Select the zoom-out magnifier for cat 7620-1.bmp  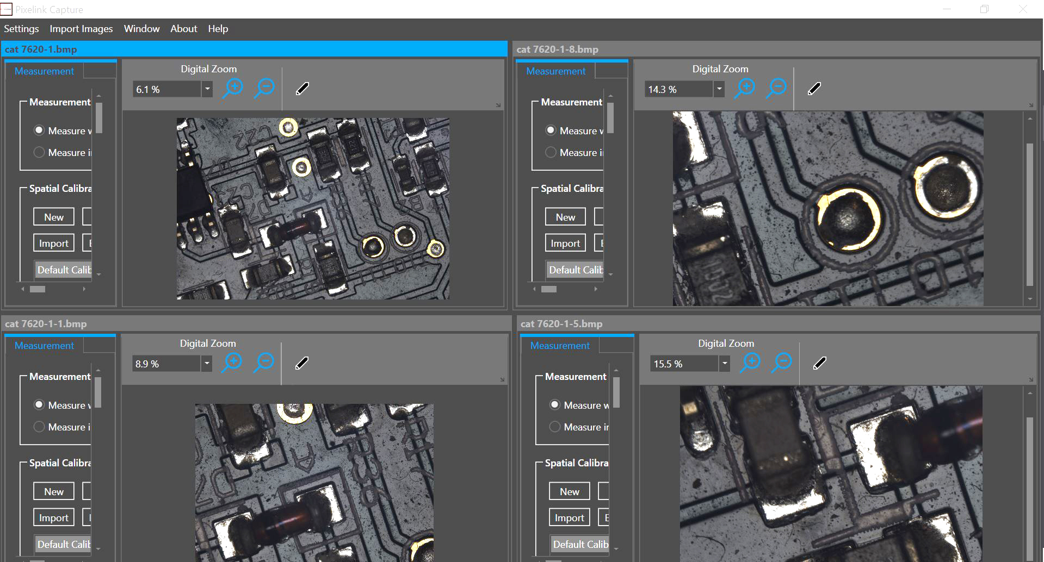[x=264, y=88]
